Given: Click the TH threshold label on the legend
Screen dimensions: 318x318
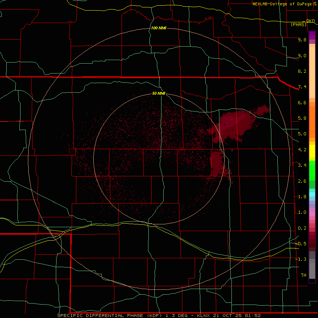Looking at the screenshot, I should [304, 275].
